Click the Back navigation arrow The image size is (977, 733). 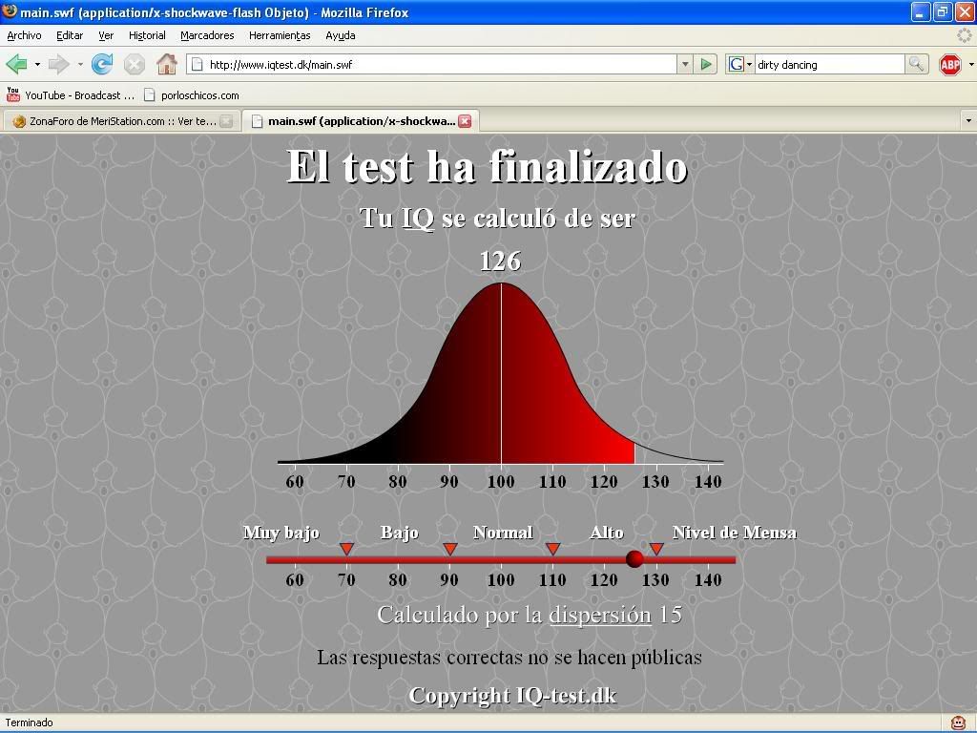16,64
